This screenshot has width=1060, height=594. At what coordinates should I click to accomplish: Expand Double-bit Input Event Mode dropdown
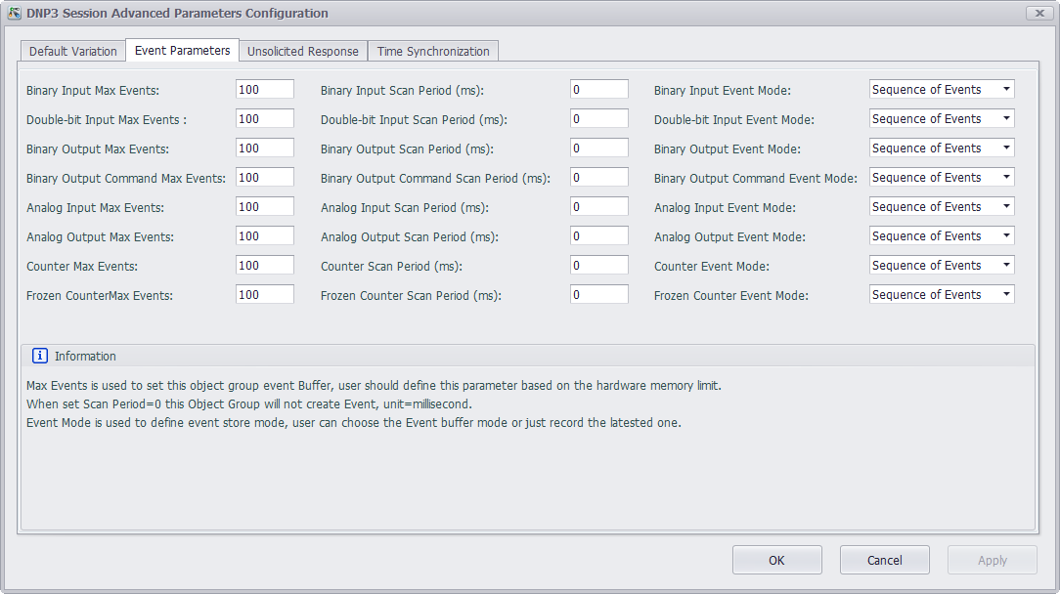942,119
